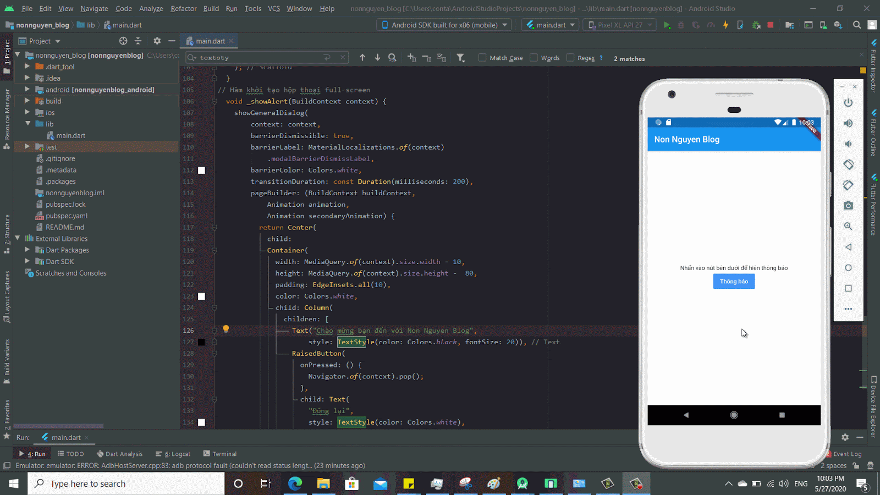Lower emulator volume

coord(848,144)
